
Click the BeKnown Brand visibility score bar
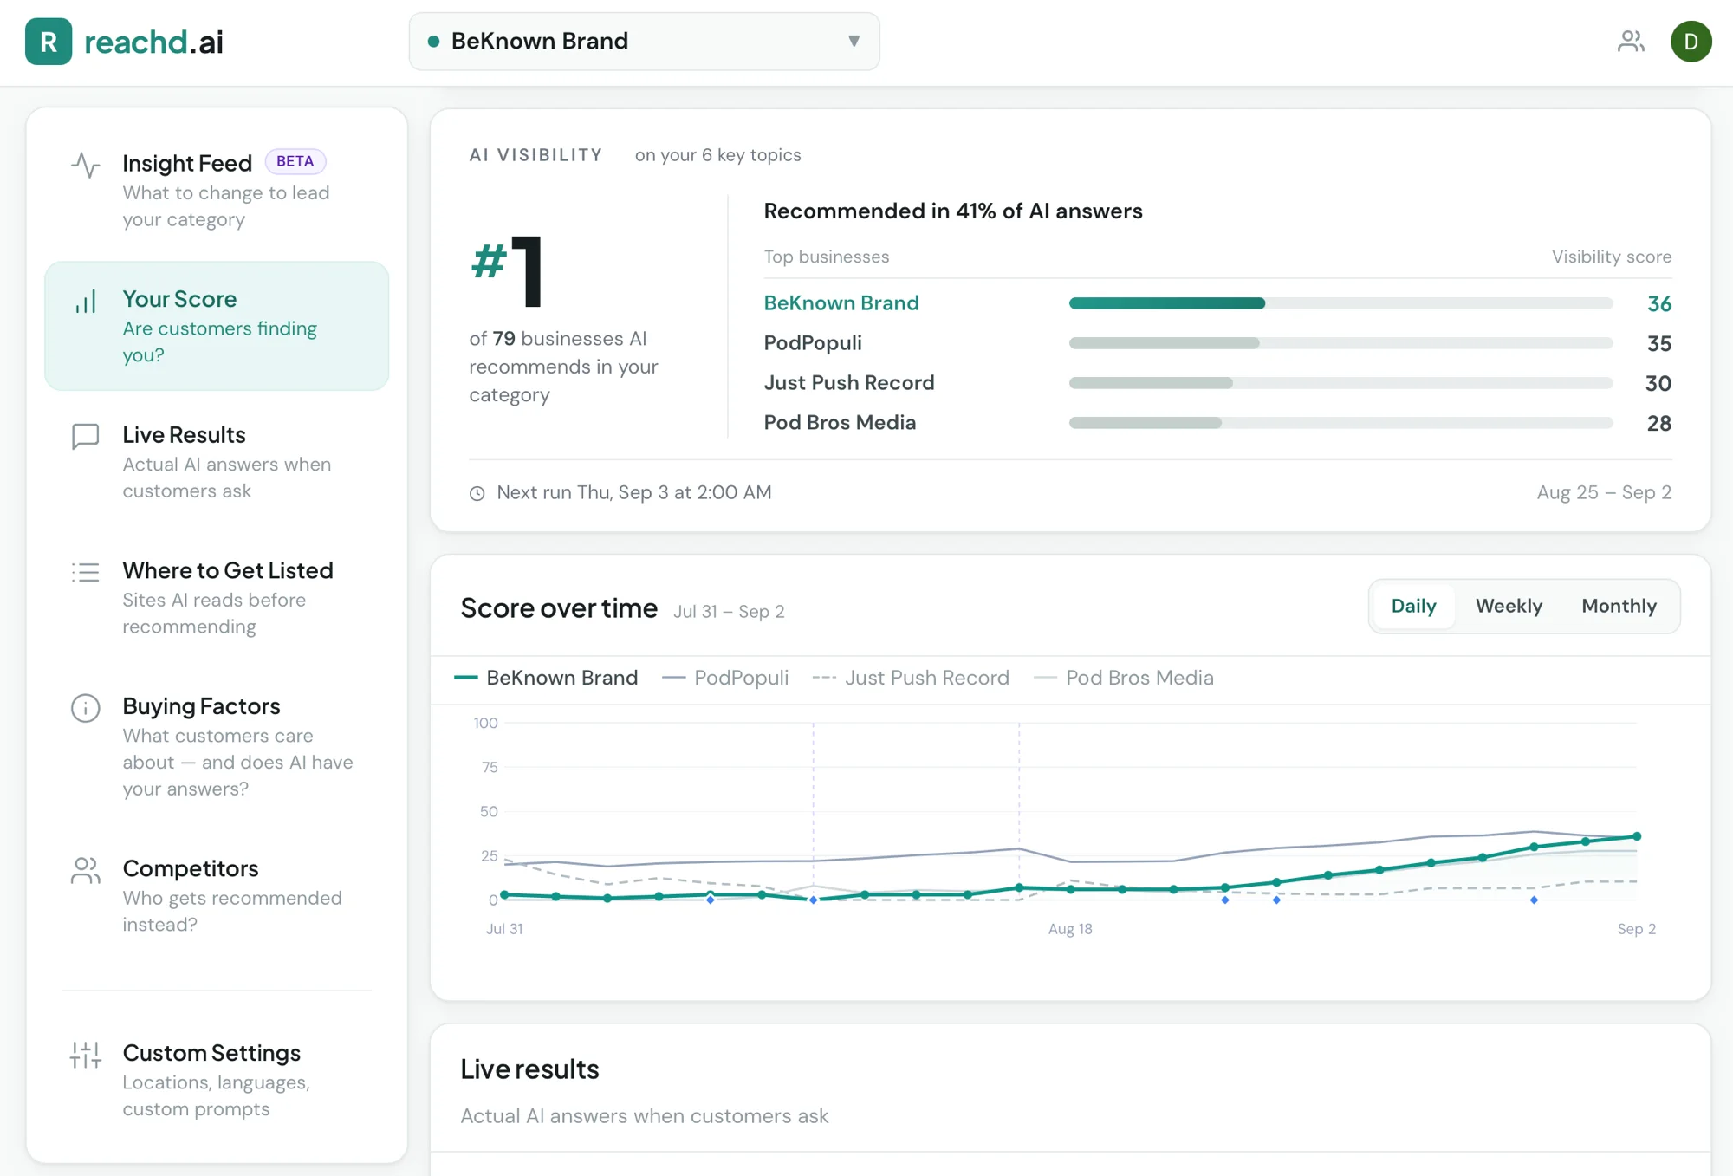click(1340, 303)
